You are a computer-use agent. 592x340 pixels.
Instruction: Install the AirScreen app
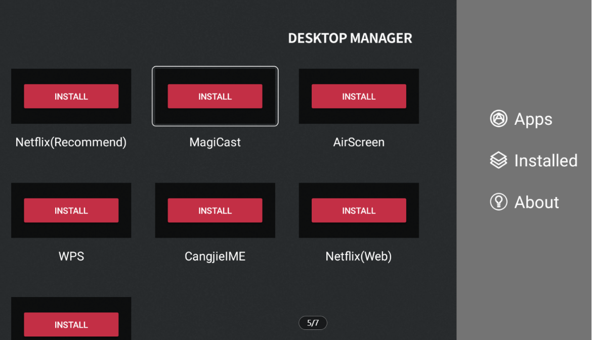click(x=359, y=96)
